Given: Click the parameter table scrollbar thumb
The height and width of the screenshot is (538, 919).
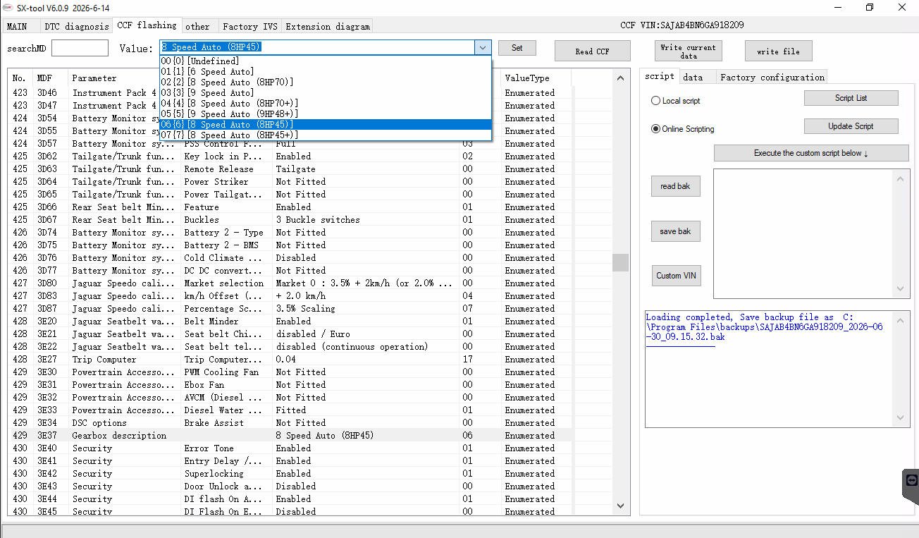Looking at the screenshot, I should 620,262.
